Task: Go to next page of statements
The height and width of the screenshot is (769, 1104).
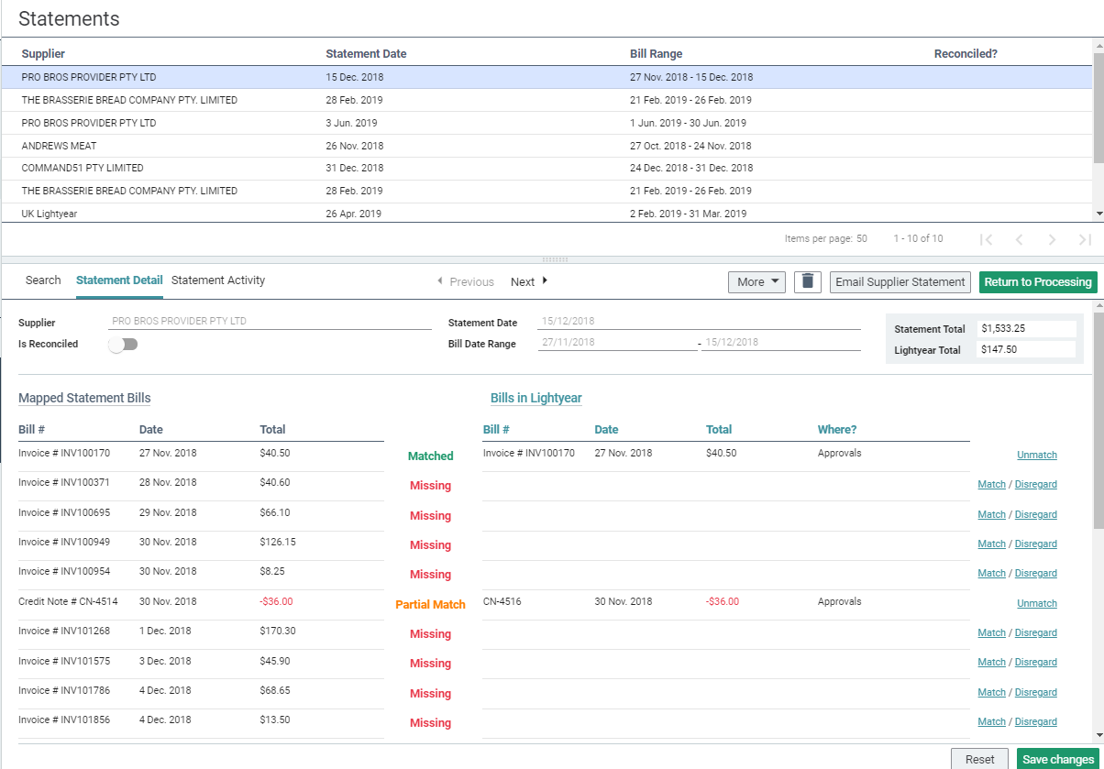Action: pos(1052,239)
